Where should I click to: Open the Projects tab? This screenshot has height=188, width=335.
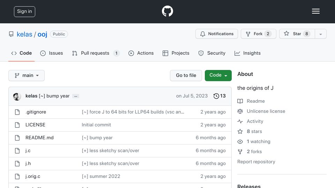click(x=176, y=53)
